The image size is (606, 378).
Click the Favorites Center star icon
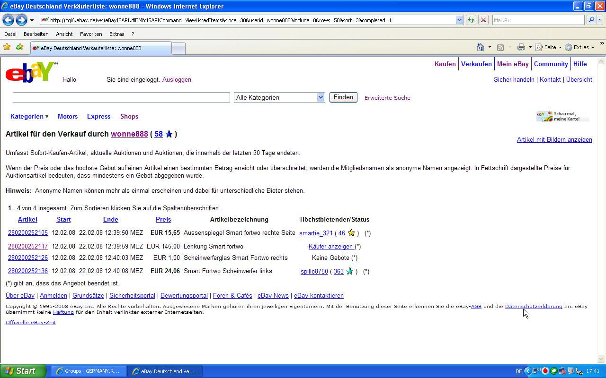point(7,47)
